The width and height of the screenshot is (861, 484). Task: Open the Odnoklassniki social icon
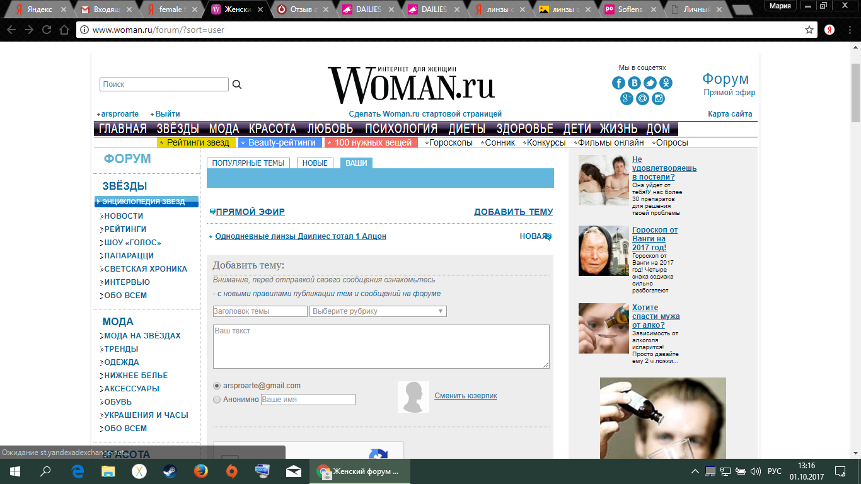click(666, 83)
